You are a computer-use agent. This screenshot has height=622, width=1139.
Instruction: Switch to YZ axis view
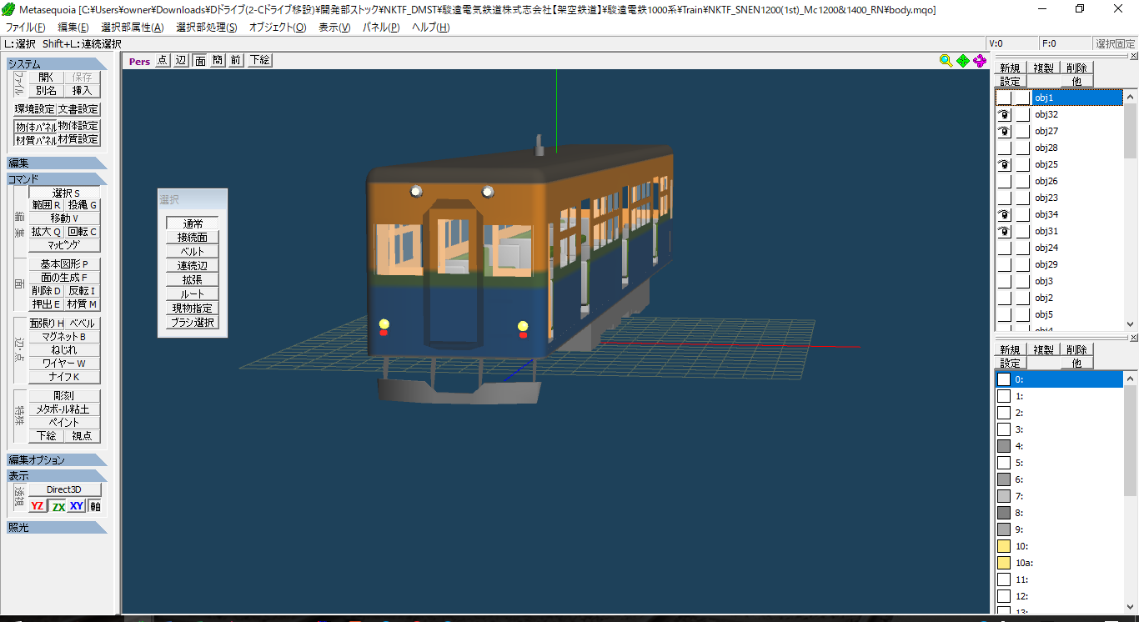click(38, 506)
